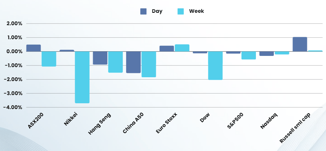The image size is (326, 151).
Task: Select the S&P500 weekly bar
Action: pos(248,56)
